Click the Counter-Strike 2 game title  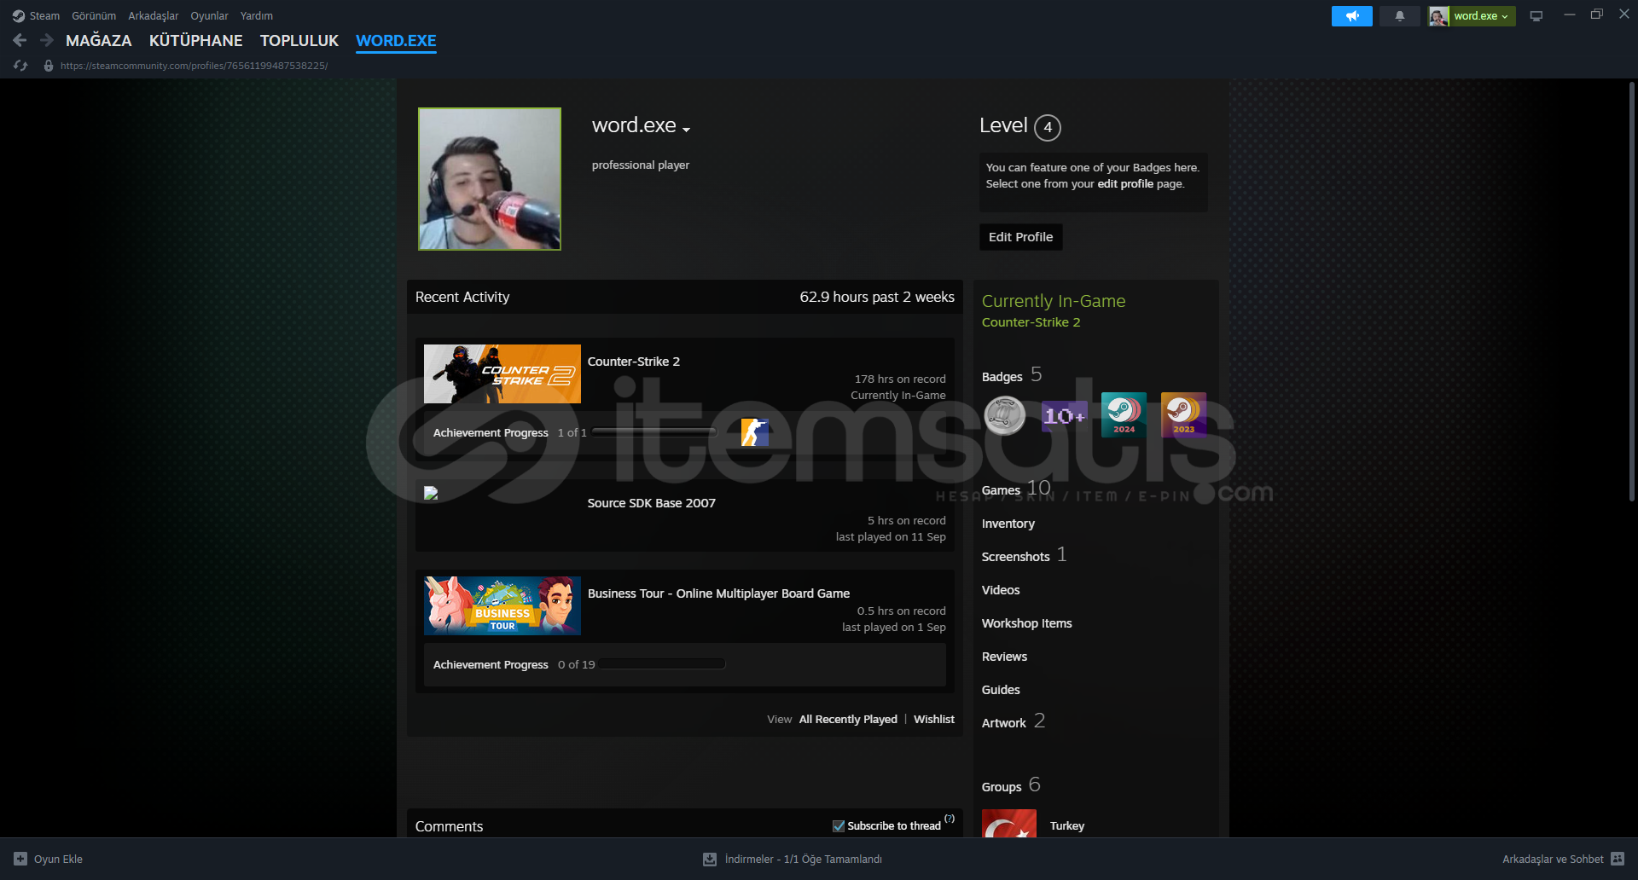pyautogui.click(x=634, y=362)
